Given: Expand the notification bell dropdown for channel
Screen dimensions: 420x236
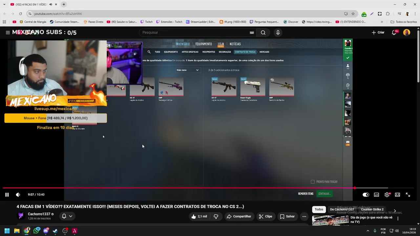Looking at the screenshot, I should coord(67,216).
